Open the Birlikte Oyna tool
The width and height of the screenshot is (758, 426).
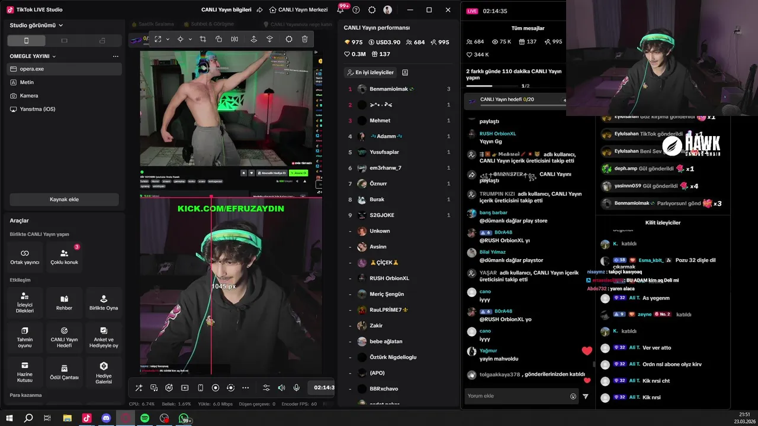click(104, 303)
